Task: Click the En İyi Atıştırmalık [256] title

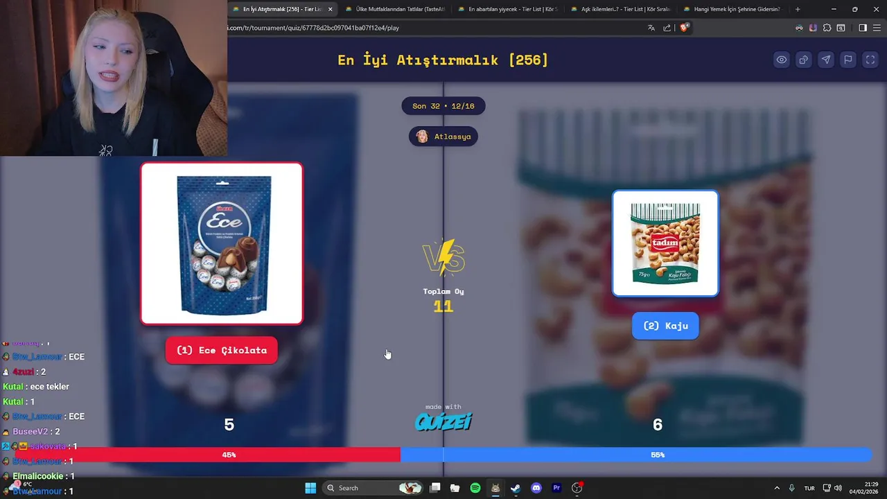Action: pos(443,60)
